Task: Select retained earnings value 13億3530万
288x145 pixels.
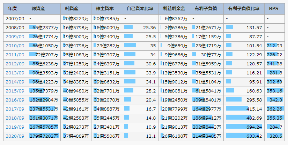Action: (x=175, y=73)
